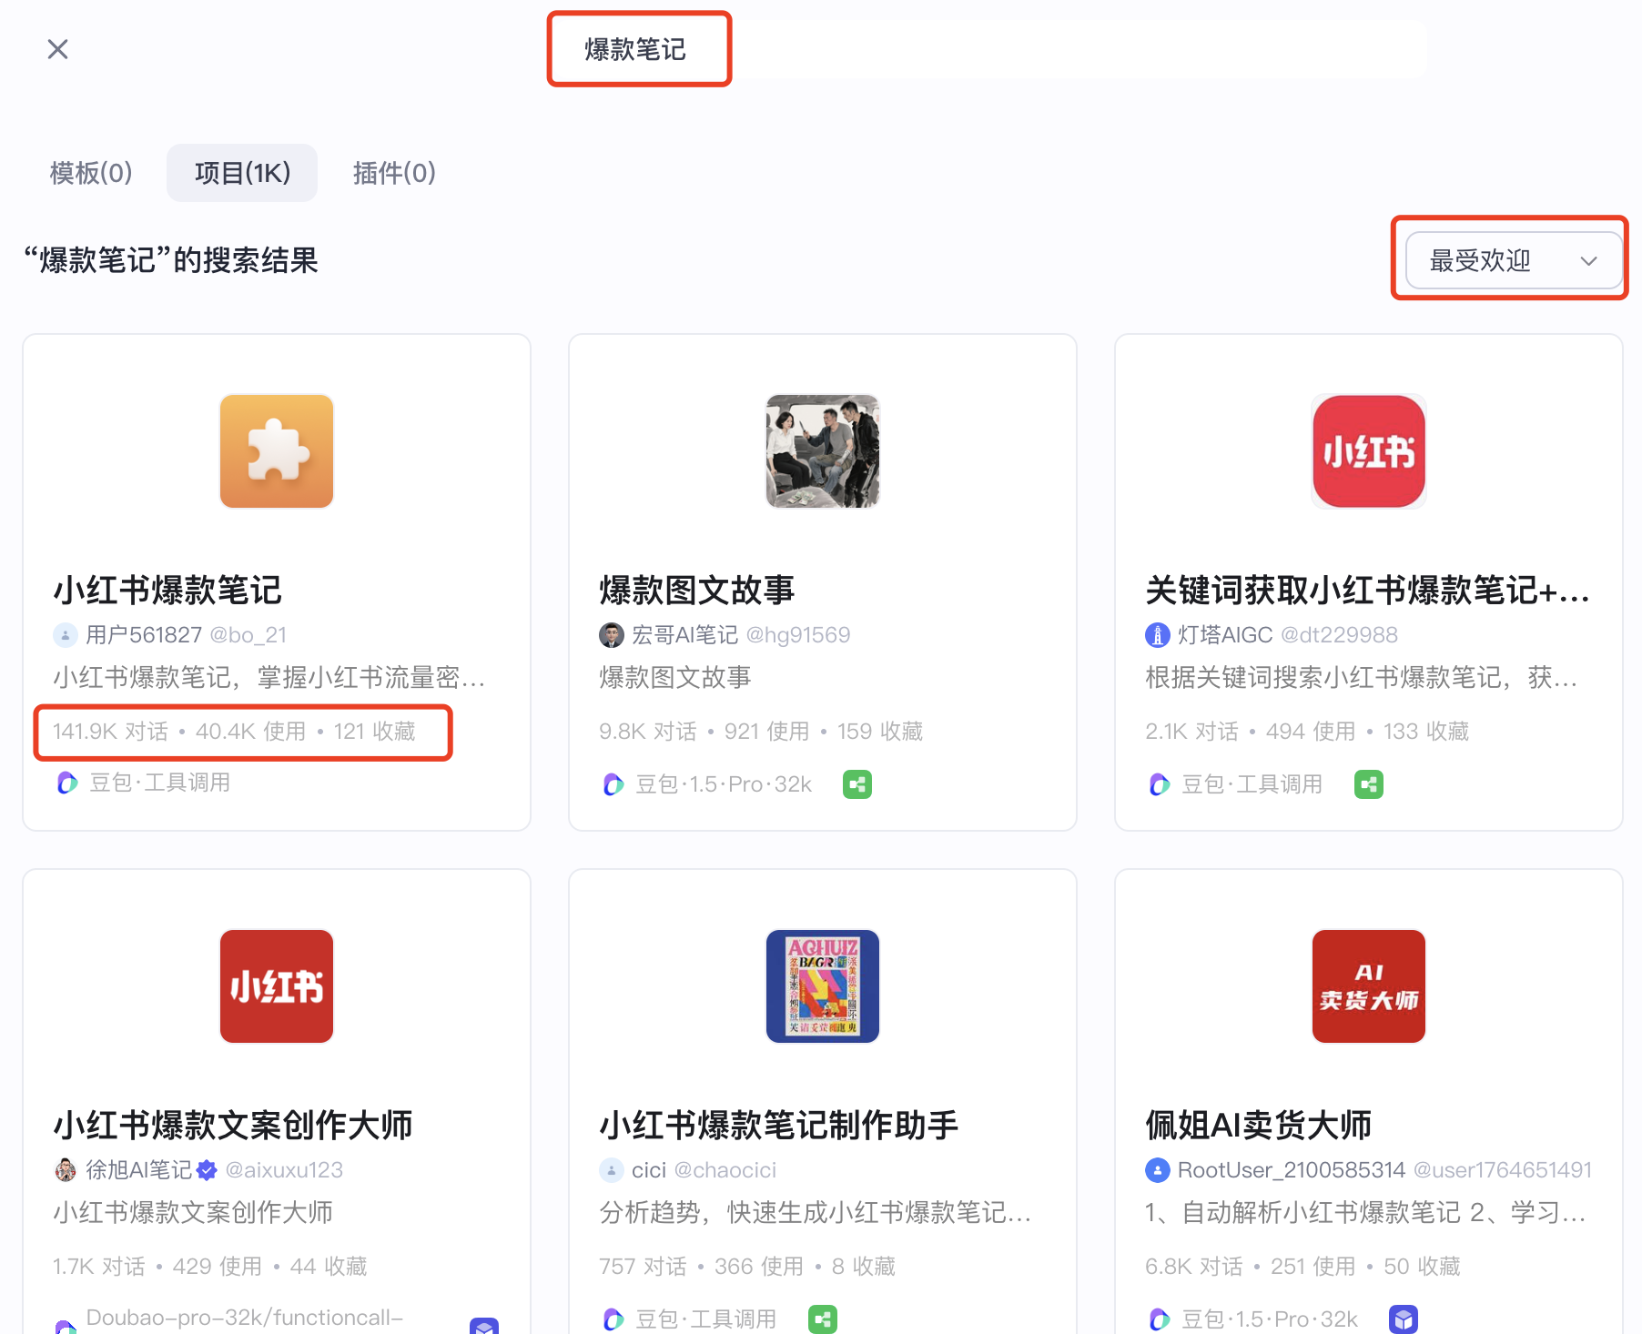Click the blue plugin icon on 佩姐AI卖货大师 card
This screenshot has width=1642, height=1334.
(1404, 1319)
